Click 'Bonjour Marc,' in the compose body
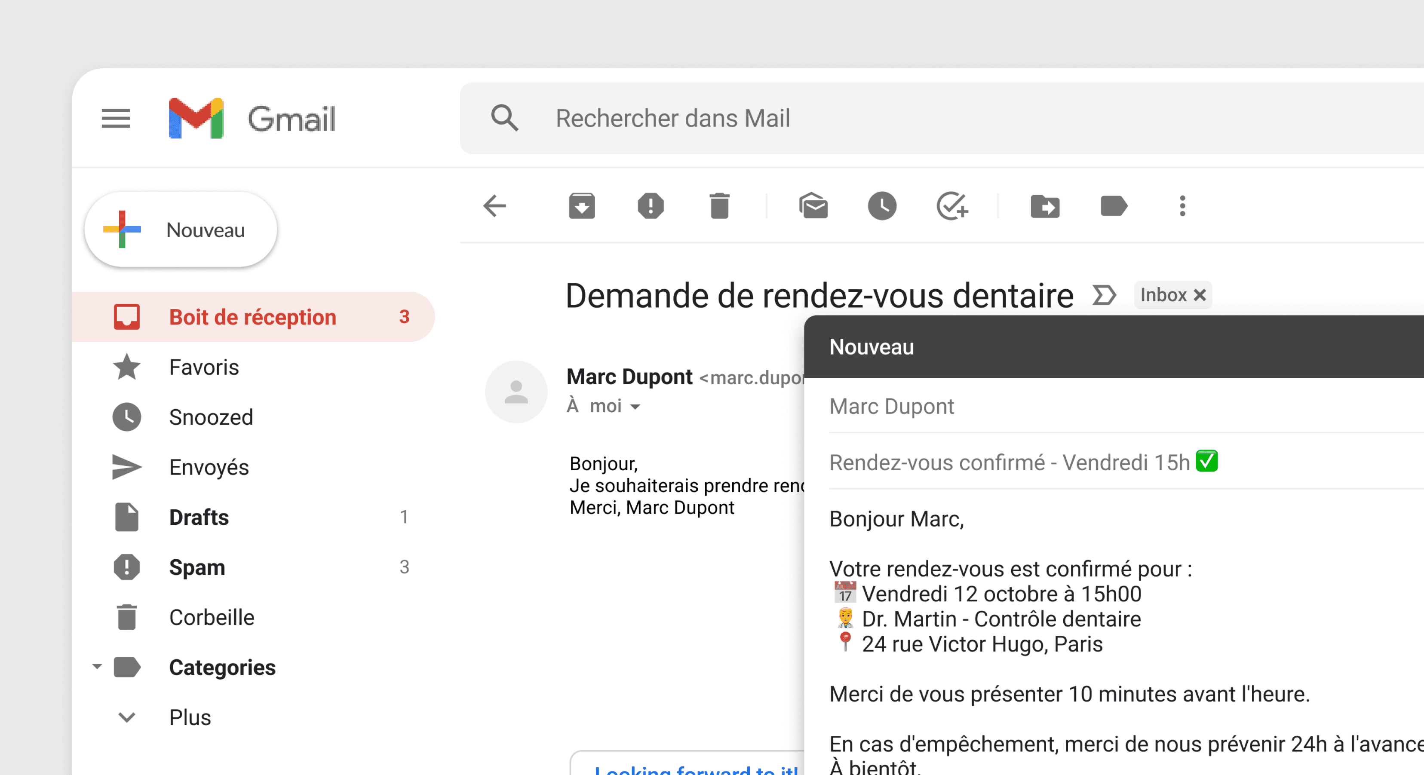Image resolution: width=1424 pixels, height=775 pixels. (896, 519)
